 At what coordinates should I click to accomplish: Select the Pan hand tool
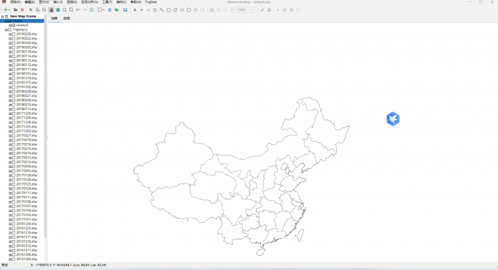click(x=51, y=10)
